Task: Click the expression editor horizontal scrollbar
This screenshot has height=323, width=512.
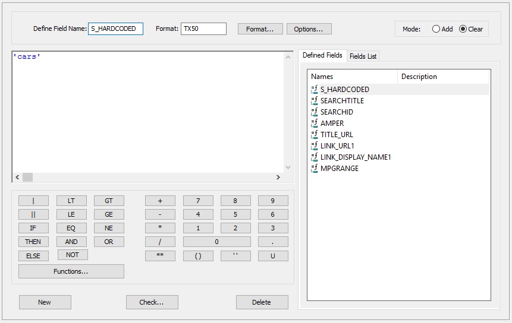Action: tap(149, 178)
